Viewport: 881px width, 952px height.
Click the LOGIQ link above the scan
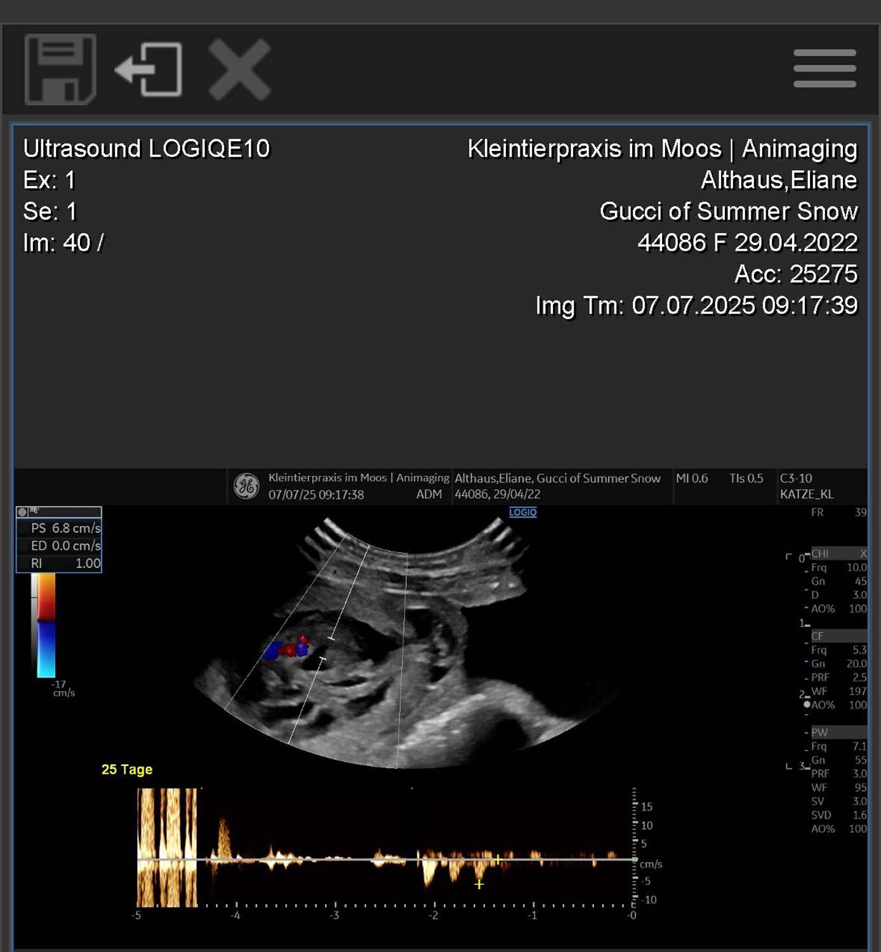pos(523,512)
